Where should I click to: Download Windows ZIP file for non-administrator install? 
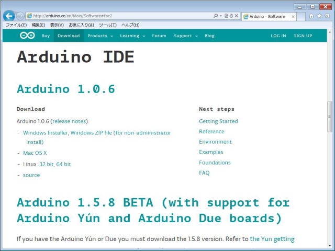[x=121, y=133]
